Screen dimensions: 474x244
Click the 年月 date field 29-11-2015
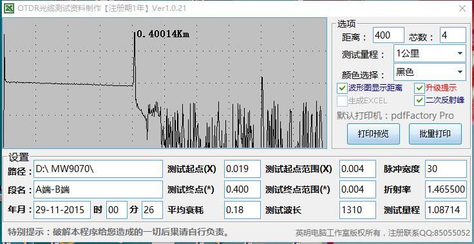62,210
